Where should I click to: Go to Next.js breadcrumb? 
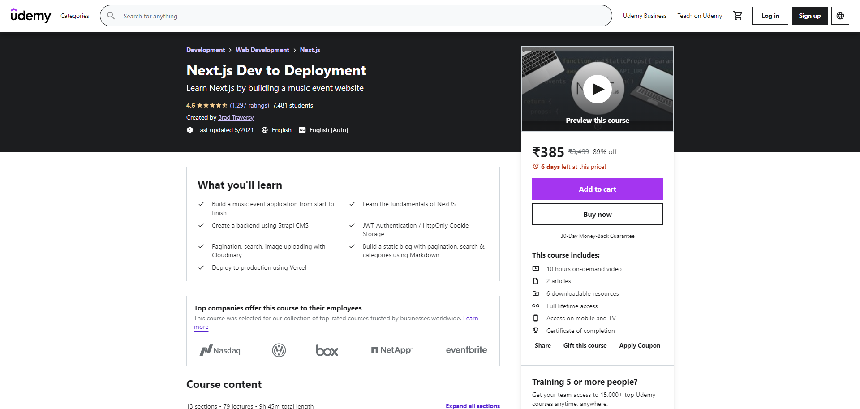pyautogui.click(x=310, y=50)
